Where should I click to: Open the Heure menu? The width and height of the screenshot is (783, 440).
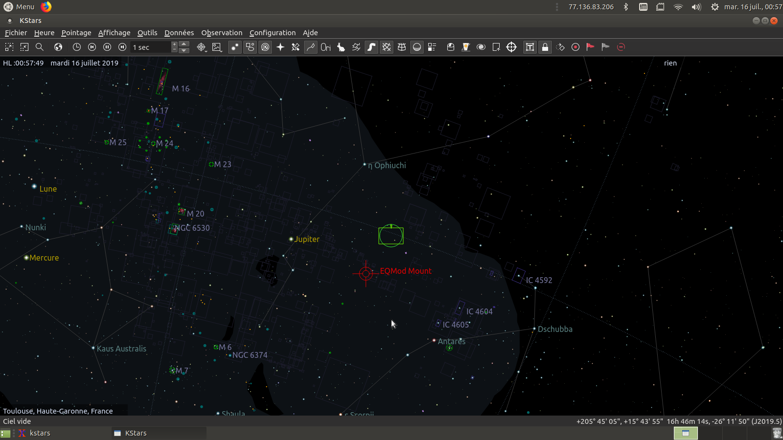coord(45,33)
